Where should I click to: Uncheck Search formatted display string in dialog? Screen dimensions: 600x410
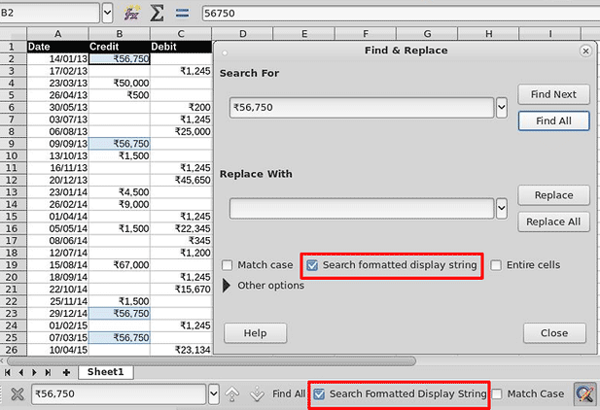click(x=312, y=265)
